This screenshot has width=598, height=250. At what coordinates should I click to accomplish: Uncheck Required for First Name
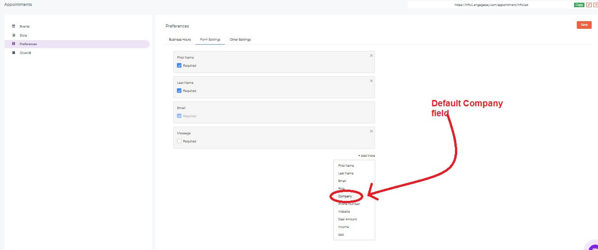coord(179,65)
